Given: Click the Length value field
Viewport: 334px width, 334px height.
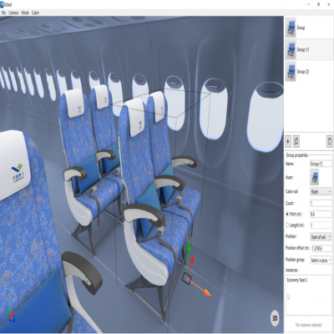Looking at the screenshot, I should tap(321, 225).
